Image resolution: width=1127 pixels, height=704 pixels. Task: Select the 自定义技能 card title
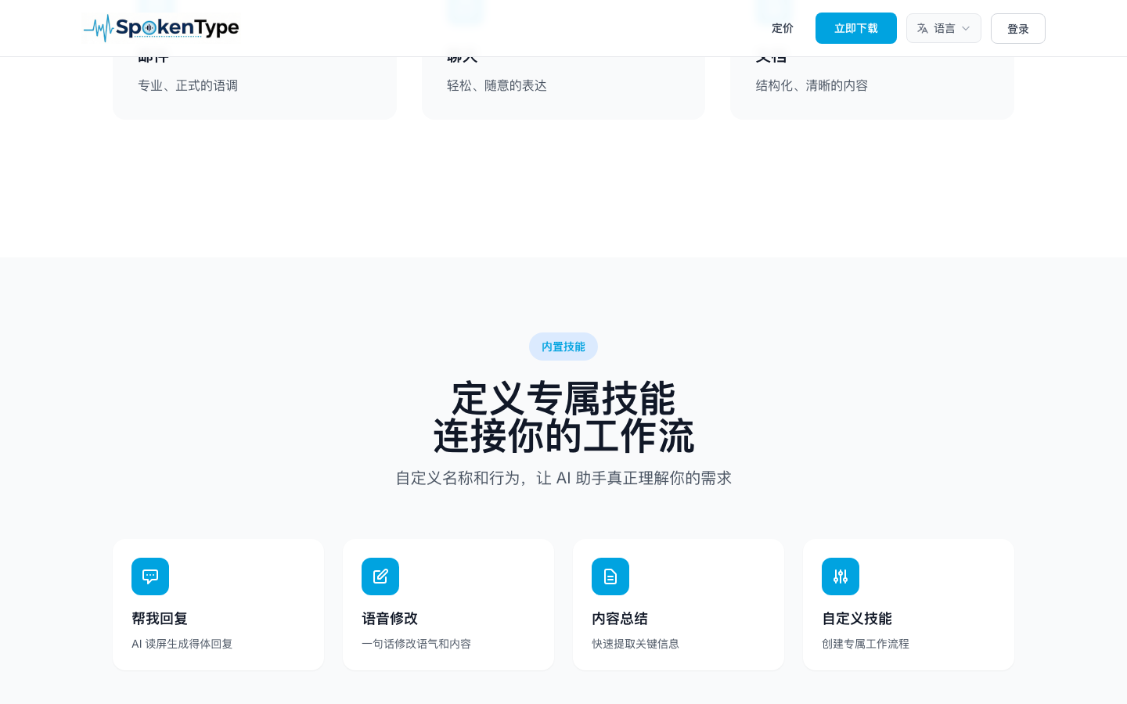click(x=857, y=619)
